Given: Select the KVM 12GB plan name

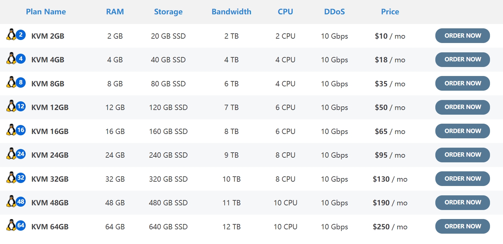Looking at the screenshot, I should 50,107.
